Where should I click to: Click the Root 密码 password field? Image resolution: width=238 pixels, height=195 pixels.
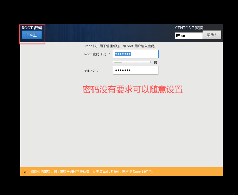135,54
